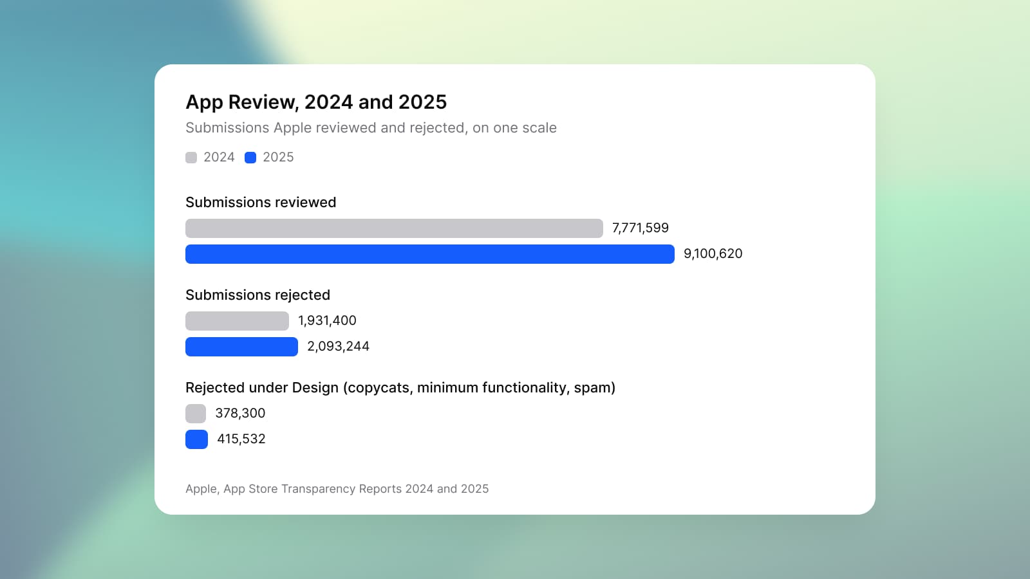Click the Apple Transparency Reports source note
1030x579 pixels.
point(337,488)
